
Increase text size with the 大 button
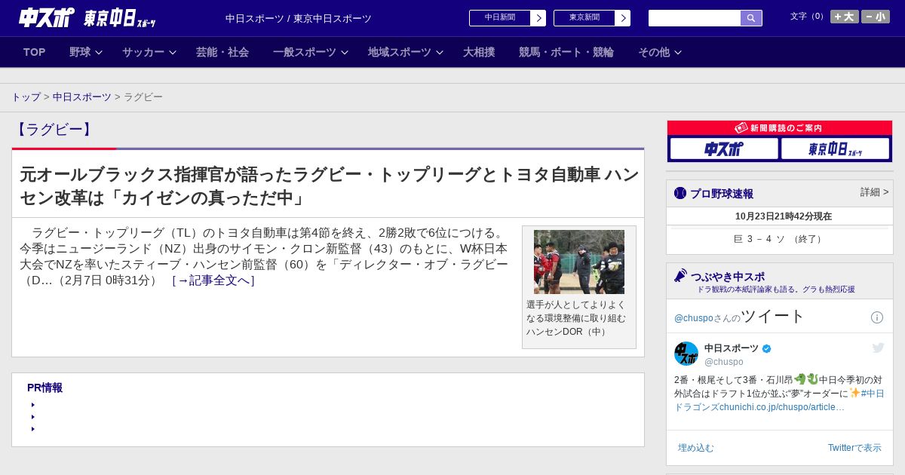pyautogui.click(x=844, y=17)
